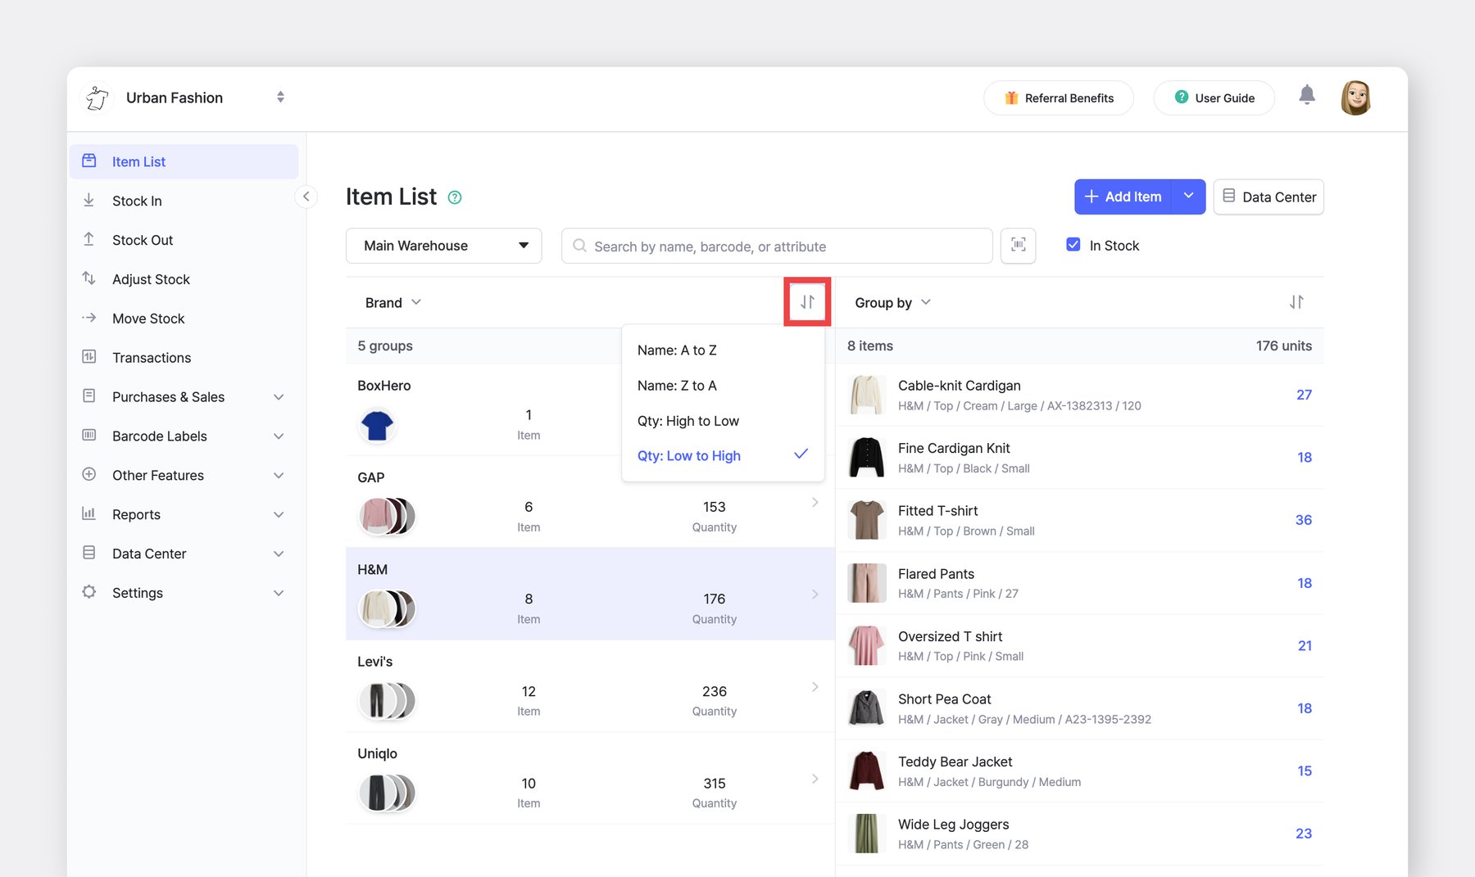1475x877 pixels.
Task: Select the Cable-knit Cardigan thumbnail
Action: point(866,395)
